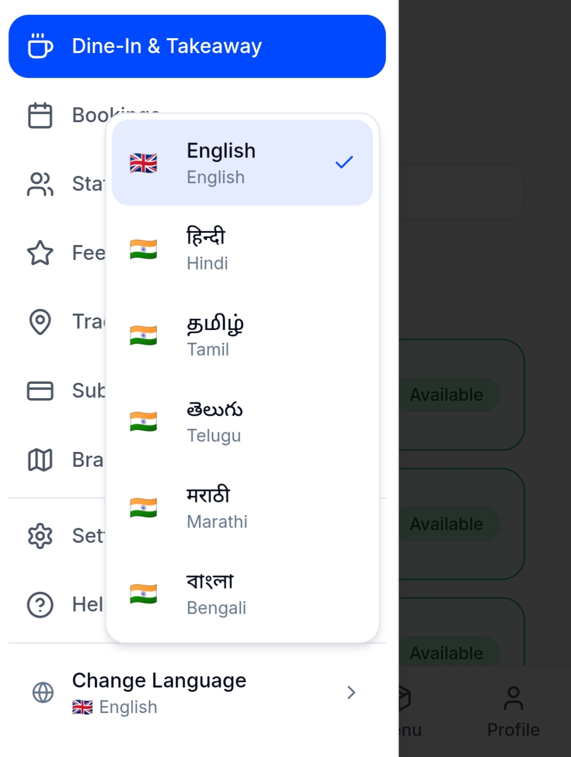Viewport: 571px width, 757px height.
Task: Select English with the checkmark
Action: point(242,163)
